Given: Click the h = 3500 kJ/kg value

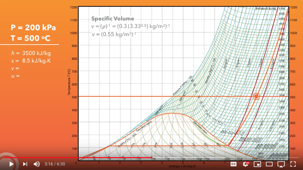Looking at the screenshot, I should click(31, 53).
